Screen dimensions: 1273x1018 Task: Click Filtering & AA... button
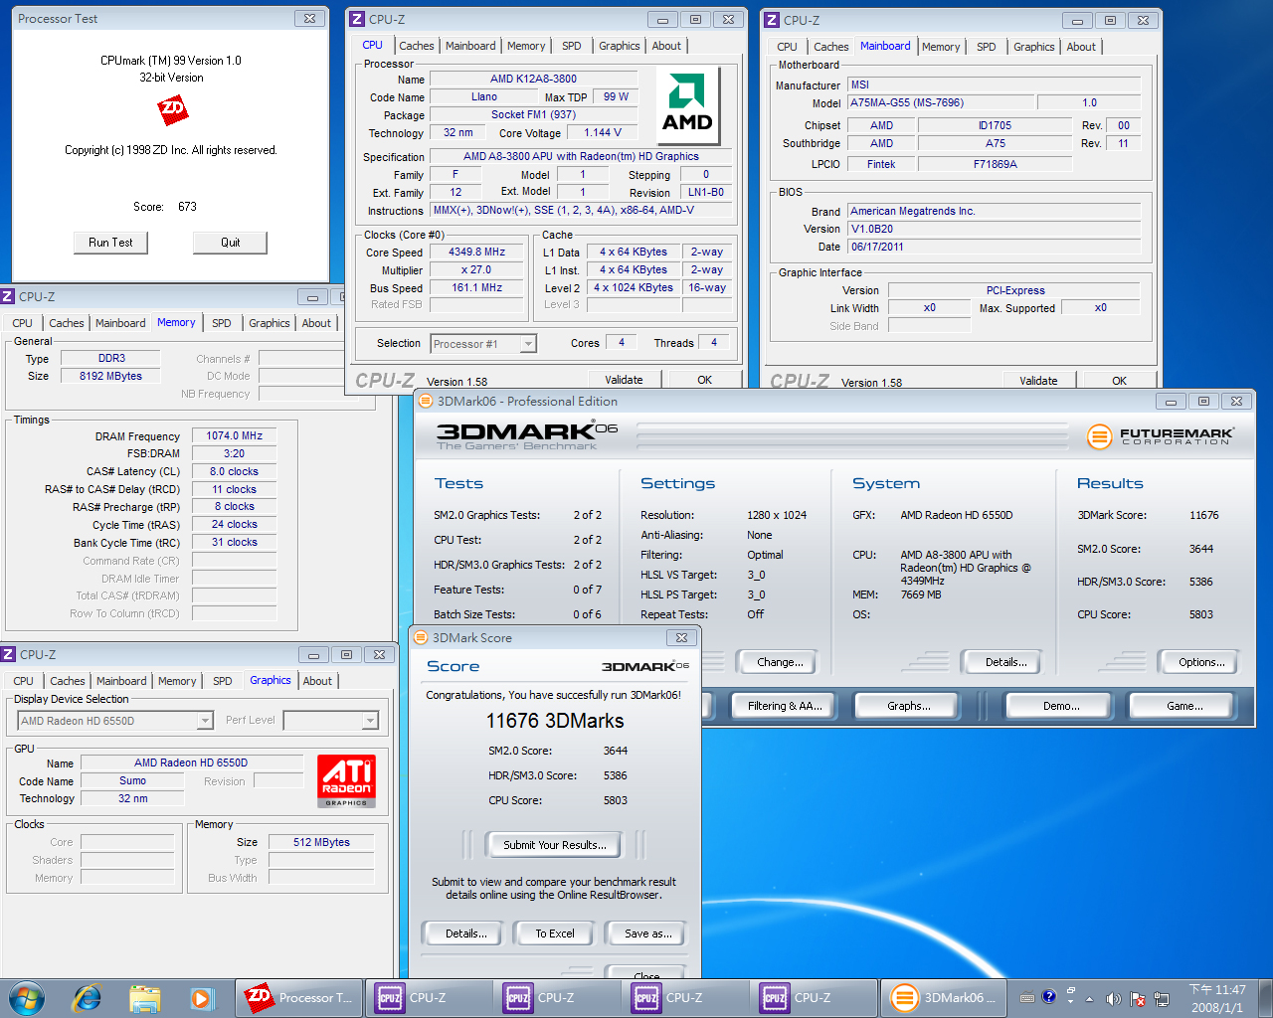point(785,706)
